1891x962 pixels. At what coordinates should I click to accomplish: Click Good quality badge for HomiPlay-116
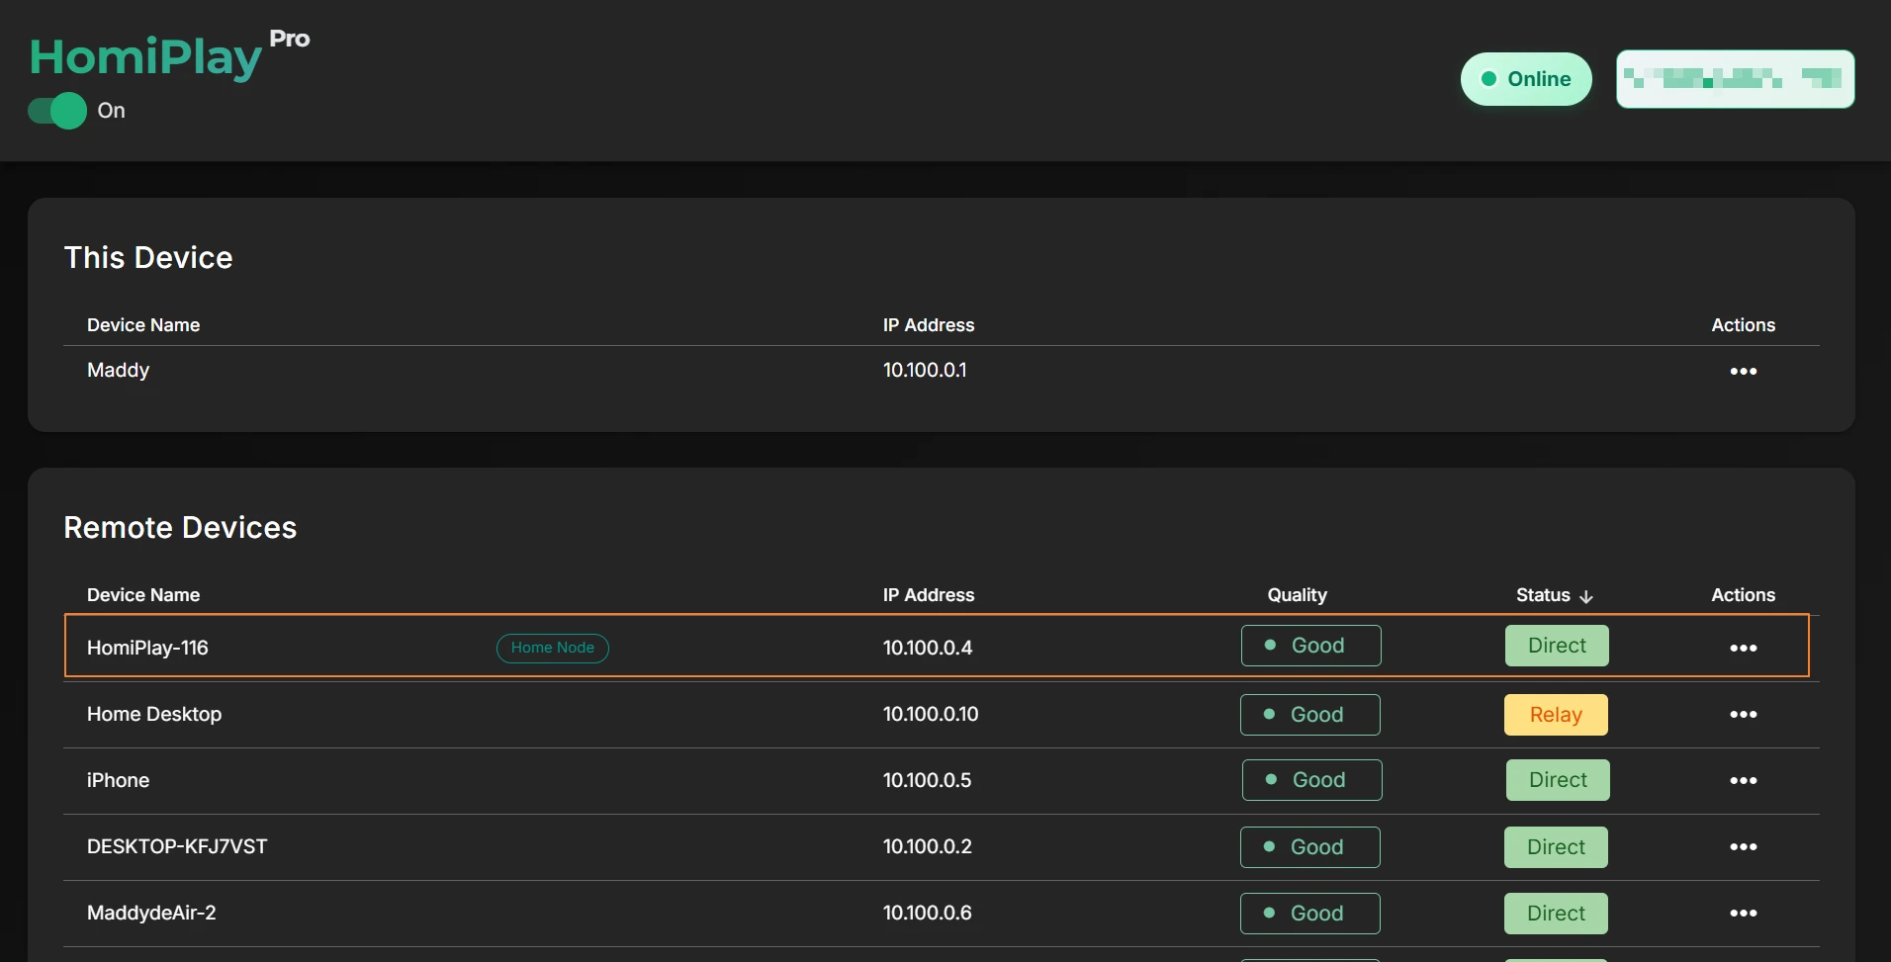1311,646
